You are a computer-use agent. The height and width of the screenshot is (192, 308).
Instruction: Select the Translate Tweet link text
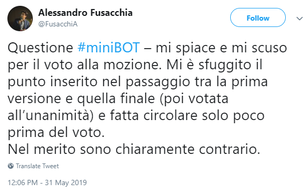click(38, 166)
